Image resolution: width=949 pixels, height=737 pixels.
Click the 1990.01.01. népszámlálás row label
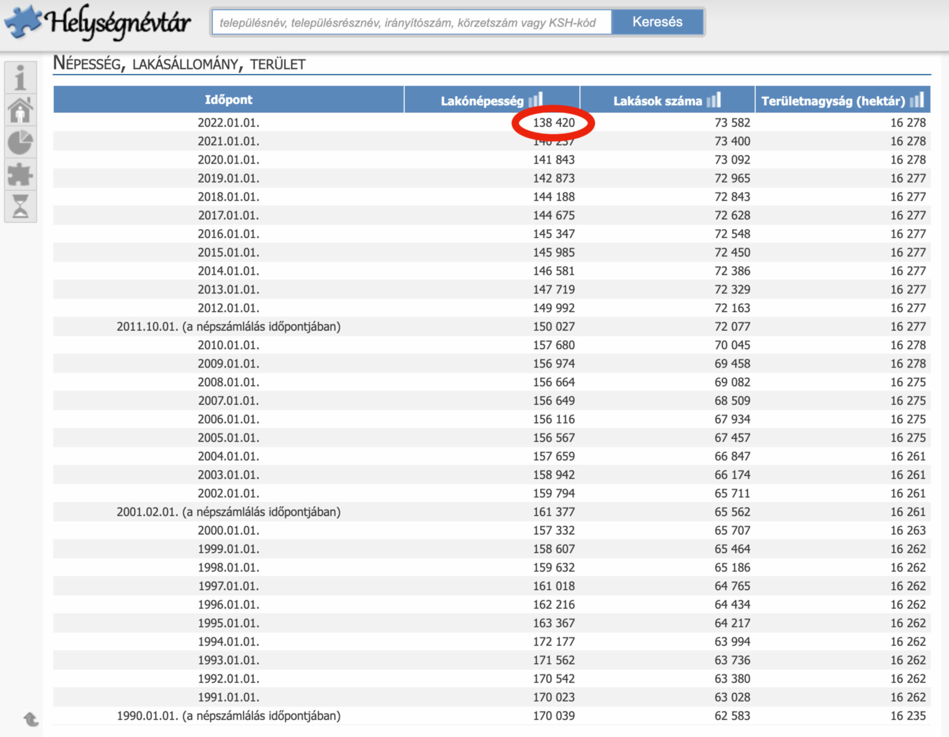(x=228, y=716)
